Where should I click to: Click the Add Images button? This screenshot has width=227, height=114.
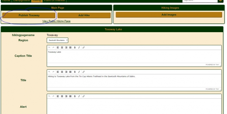(x=169, y=15)
